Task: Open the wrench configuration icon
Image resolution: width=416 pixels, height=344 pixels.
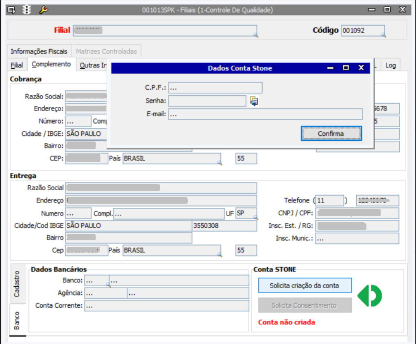Action: [x=43, y=10]
